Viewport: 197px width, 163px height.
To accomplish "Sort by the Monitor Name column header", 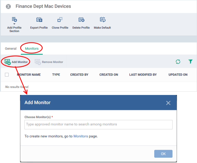I will pyautogui.click(x=29, y=75).
